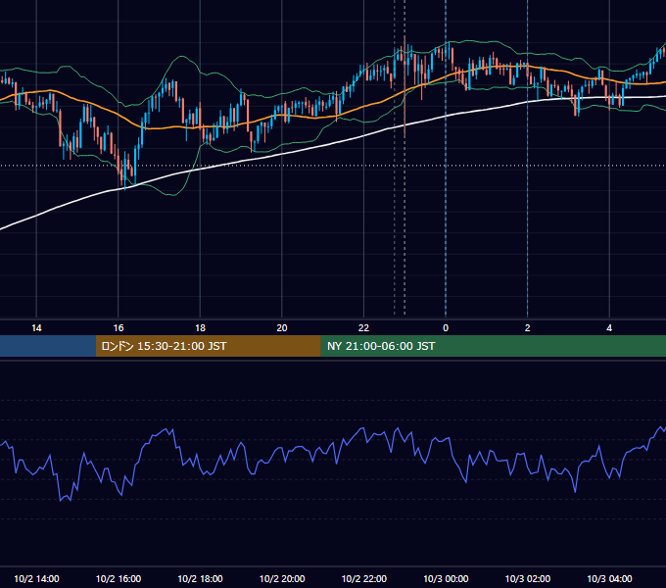This screenshot has width=666, height=588.
Task: Click the 14 hour axis label
Action: point(36,328)
